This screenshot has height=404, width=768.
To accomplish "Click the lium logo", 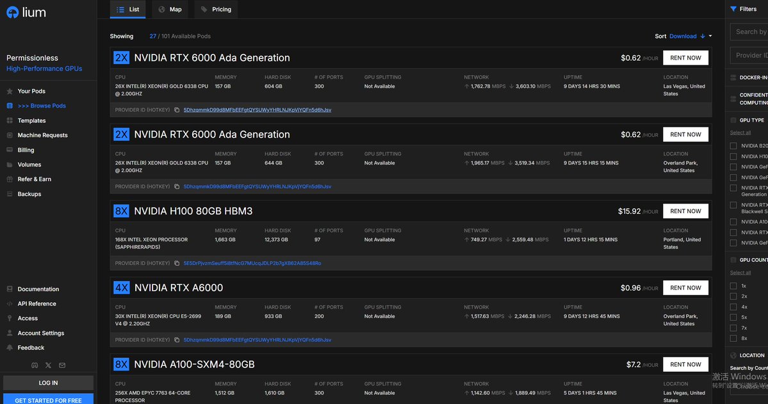I will 26,13.
